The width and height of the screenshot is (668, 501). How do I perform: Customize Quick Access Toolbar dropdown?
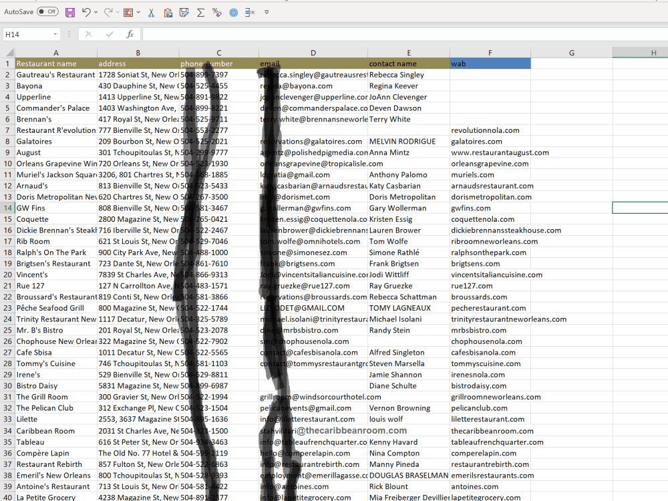click(267, 12)
